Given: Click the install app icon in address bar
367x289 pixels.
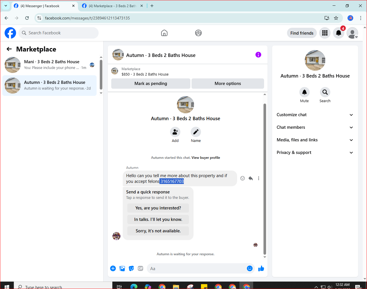Looking at the screenshot, I should (x=327, y=18).
